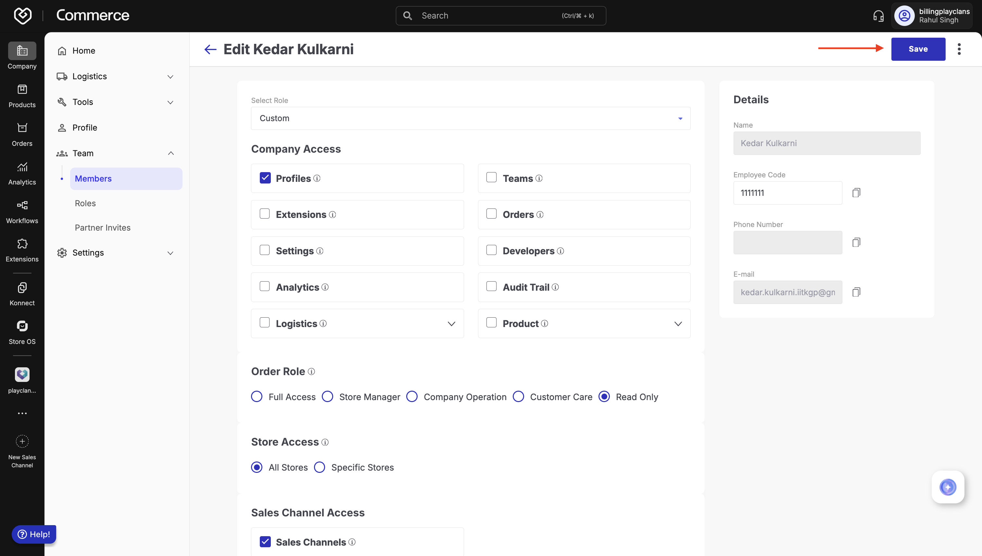Copy the E-mail address
Image resolution: width=982 pixels, height=556 pixels.
point(856,292)
